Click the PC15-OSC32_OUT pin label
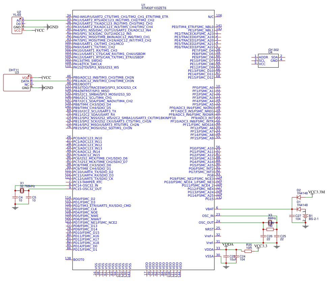This screenshot has width=329, height=281. tap(87, 189)
